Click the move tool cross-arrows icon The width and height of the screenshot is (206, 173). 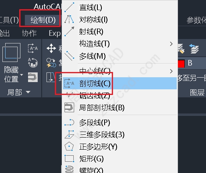51,48
